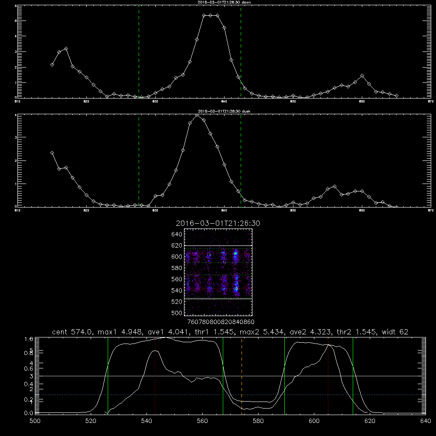
Task: Click the left green dashed line in the dusk plot
Action: click(139, 160)
